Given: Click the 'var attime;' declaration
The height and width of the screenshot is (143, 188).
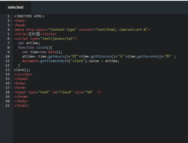Looking at the screenshot, I should point(29,43).
